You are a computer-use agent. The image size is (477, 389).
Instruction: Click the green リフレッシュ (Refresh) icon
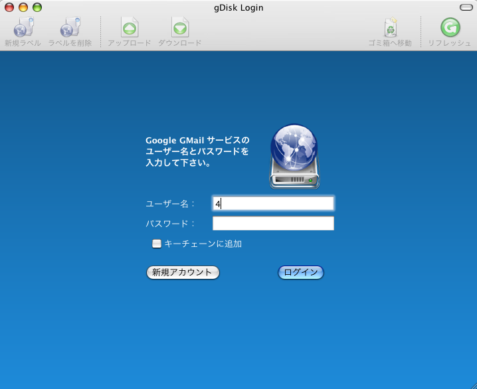tap(450, 27)
